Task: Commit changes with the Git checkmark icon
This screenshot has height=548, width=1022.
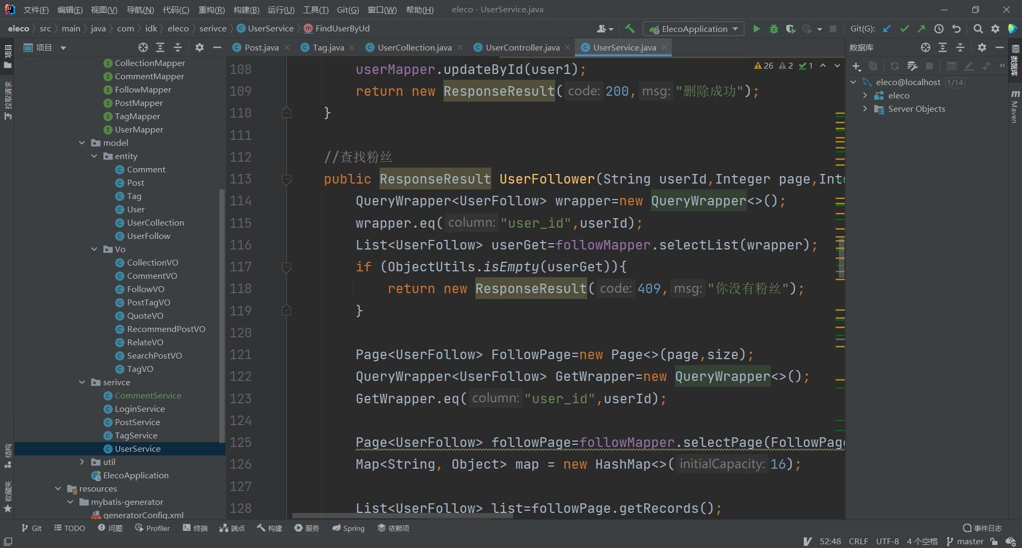Action: [x=904, y=29]
